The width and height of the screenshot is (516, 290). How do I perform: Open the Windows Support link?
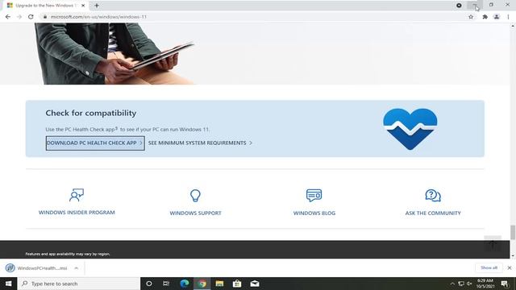(x=195, y=213)
